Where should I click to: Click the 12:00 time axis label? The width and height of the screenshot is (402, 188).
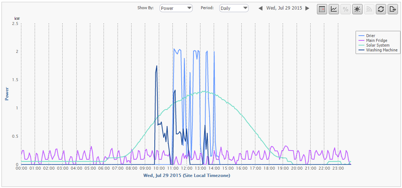pos(186,168)
